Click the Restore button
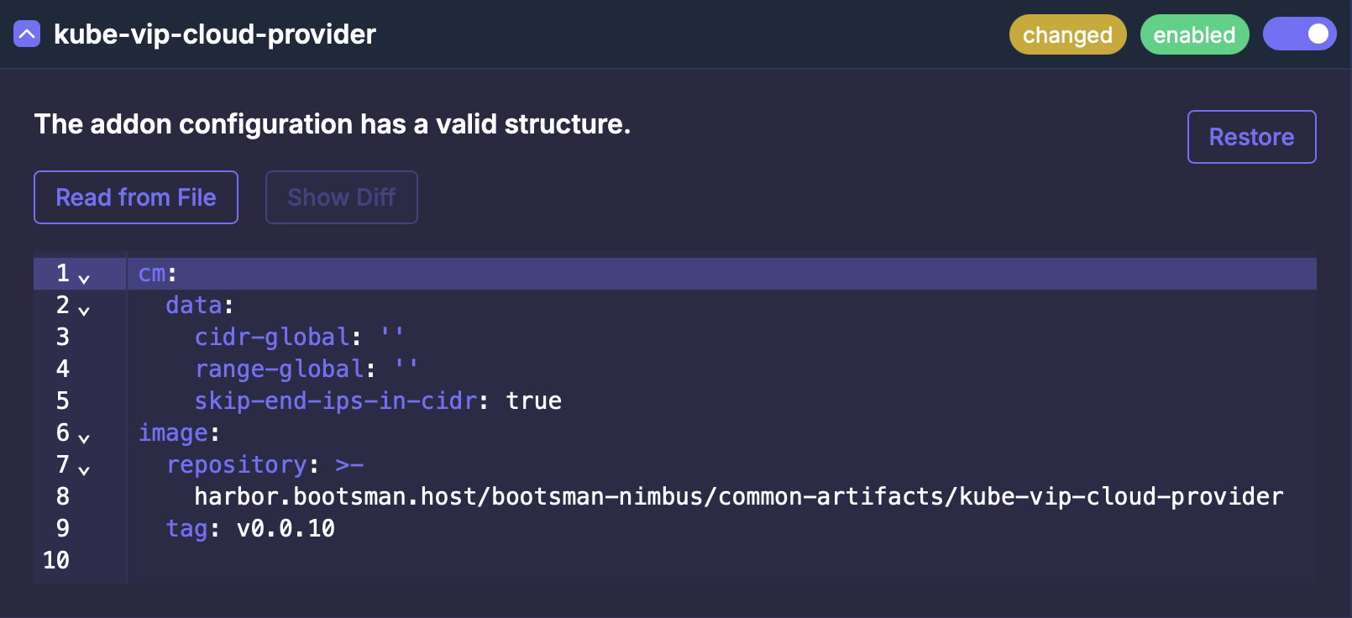Viewport: 1352px width, 618px height. click(x=1251, y=137)
